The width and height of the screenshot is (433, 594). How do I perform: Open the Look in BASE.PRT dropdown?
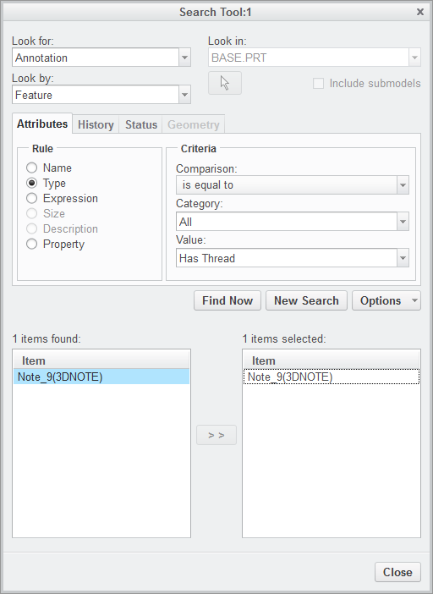pos(415,58)
